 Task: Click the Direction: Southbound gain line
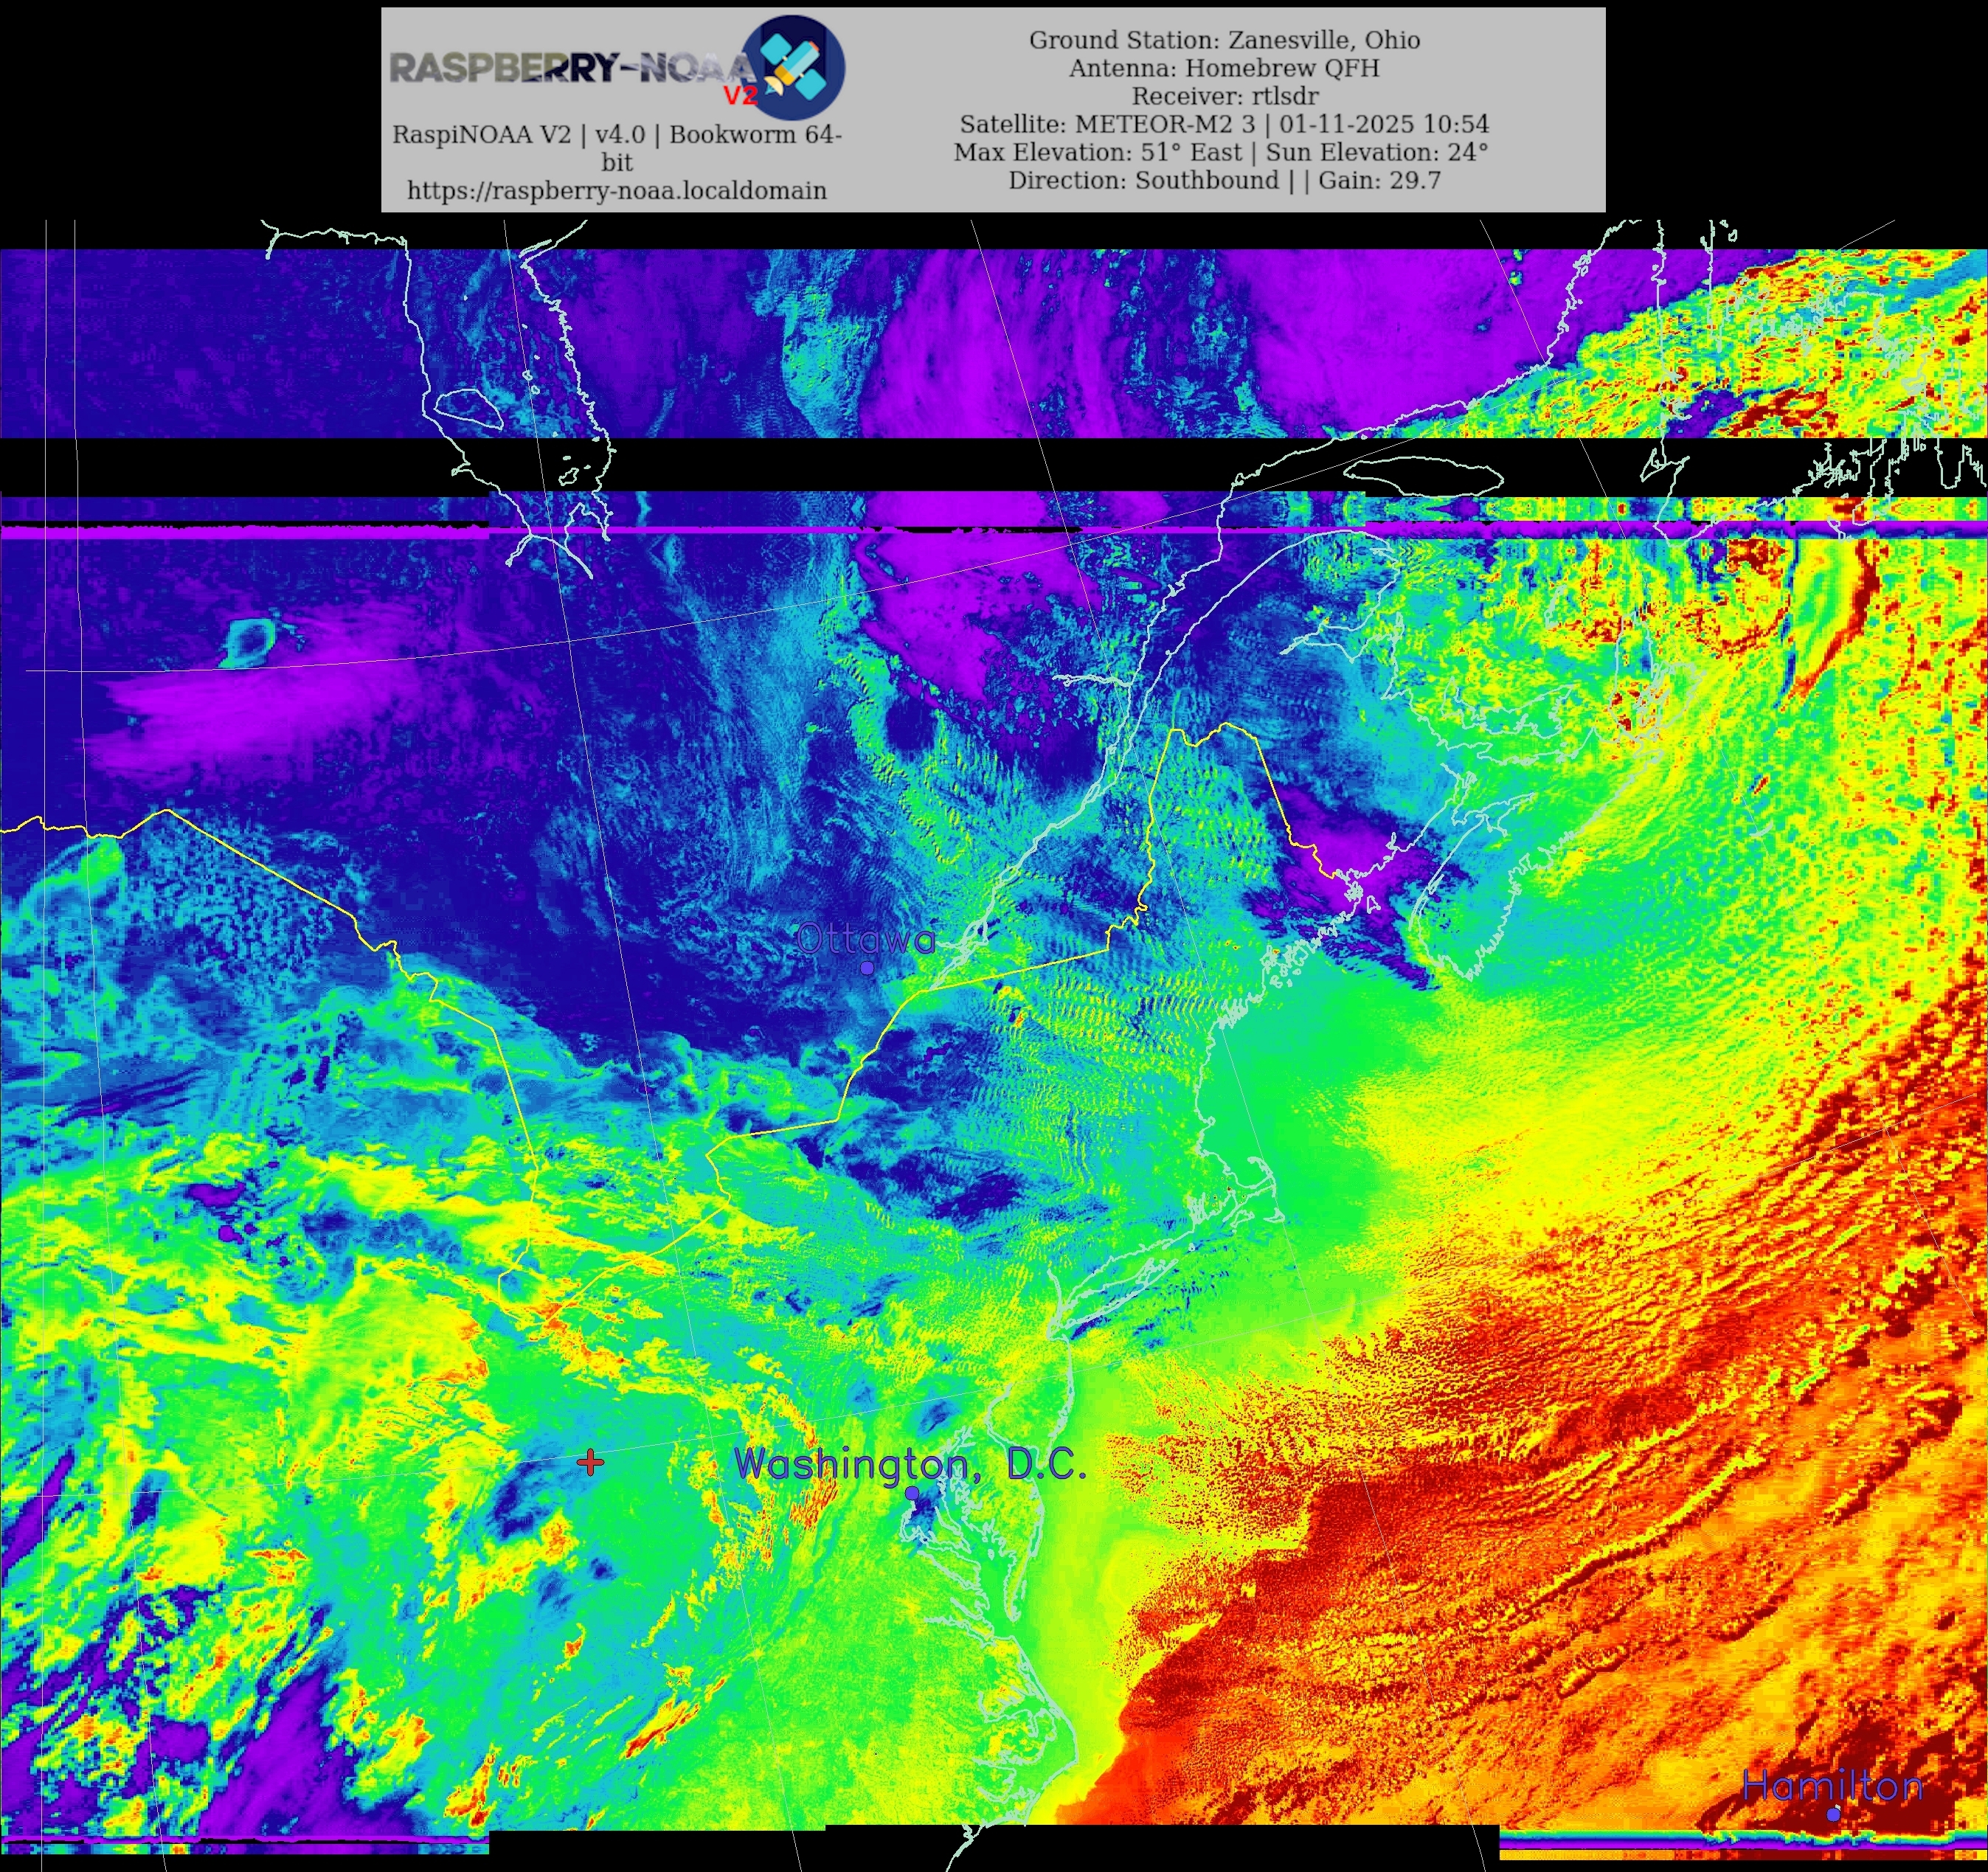coord(1224,180)
